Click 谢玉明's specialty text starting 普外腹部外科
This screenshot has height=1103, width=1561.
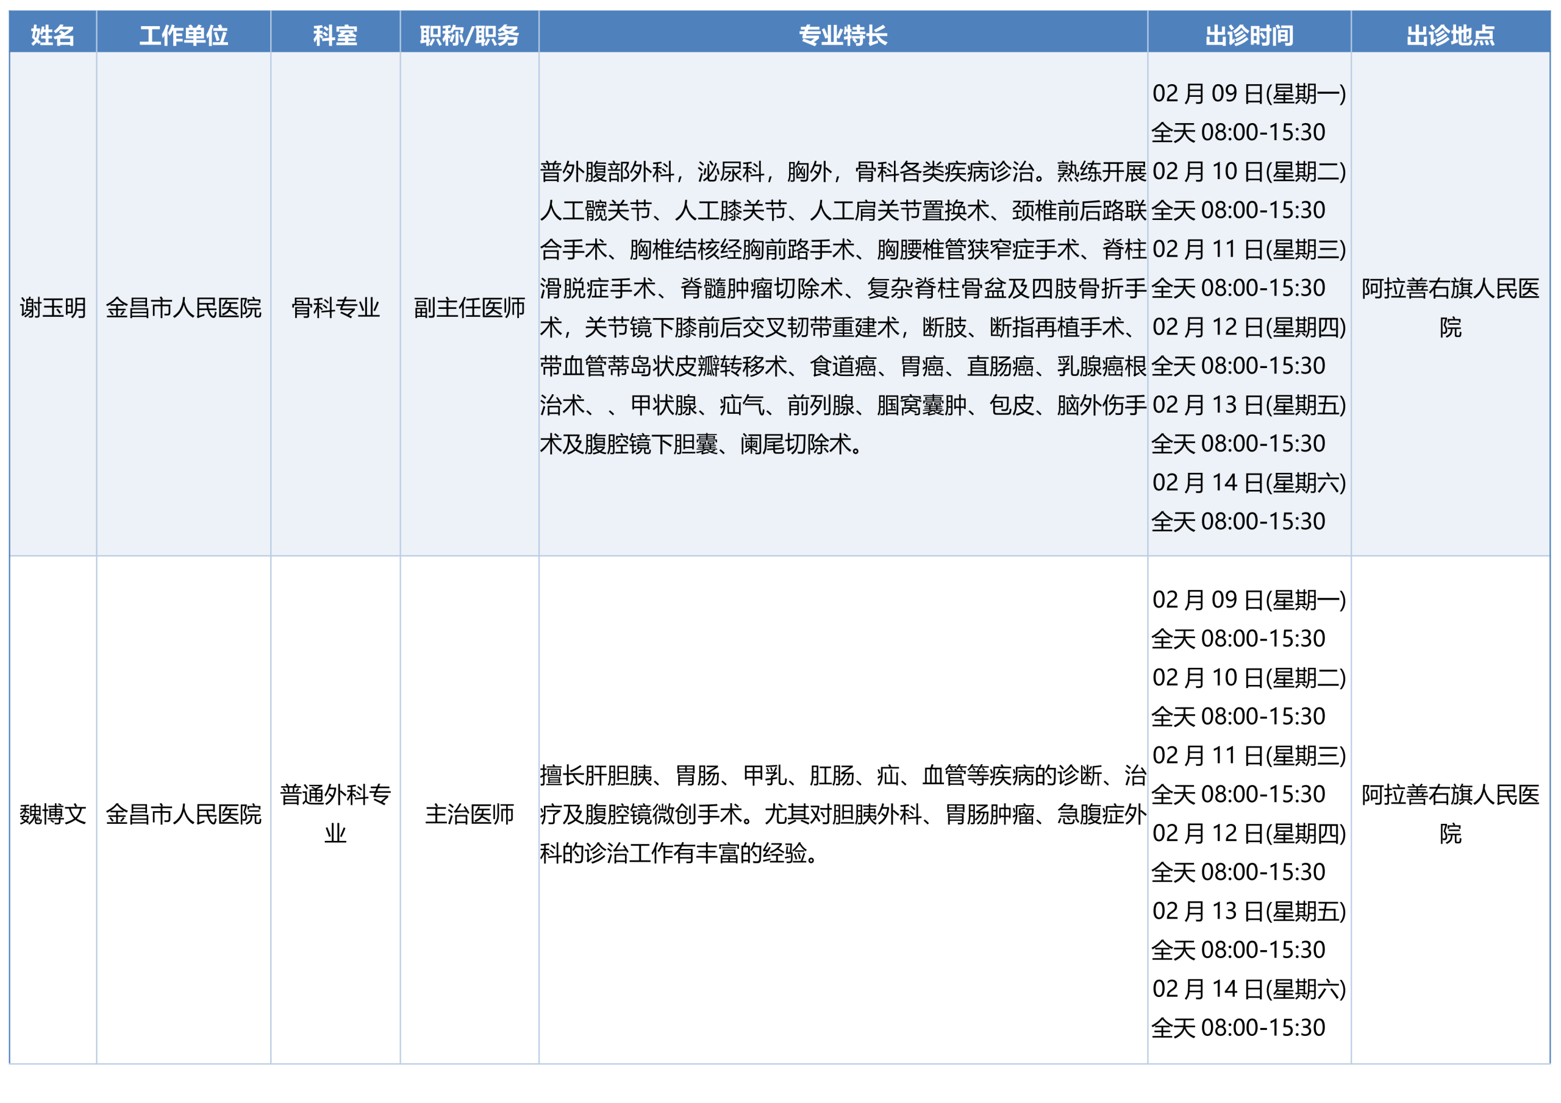(x=842, y=307)
